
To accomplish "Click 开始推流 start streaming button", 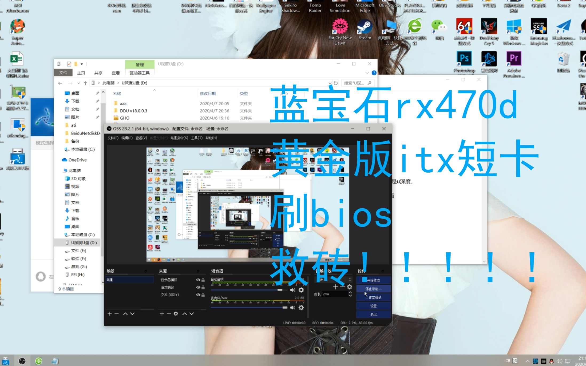I will (x=373, y=280).
